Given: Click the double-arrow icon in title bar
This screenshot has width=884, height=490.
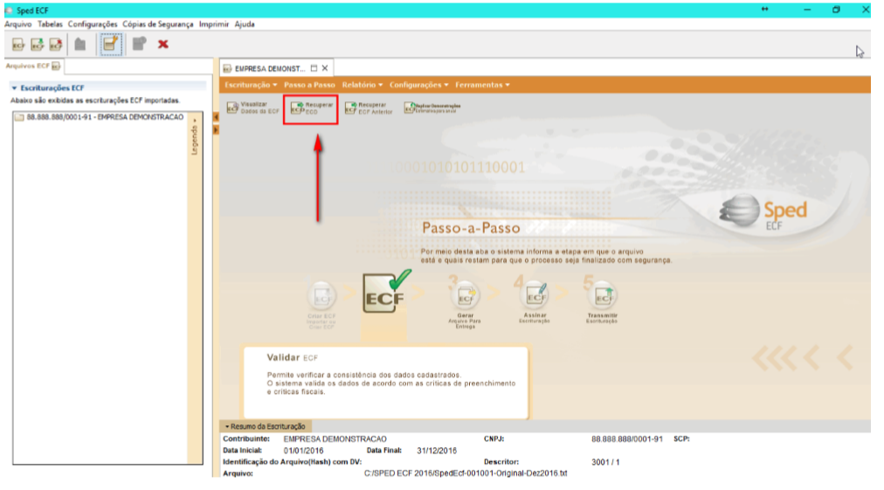Looking at the screenshot, I should (x=764, y=9).
